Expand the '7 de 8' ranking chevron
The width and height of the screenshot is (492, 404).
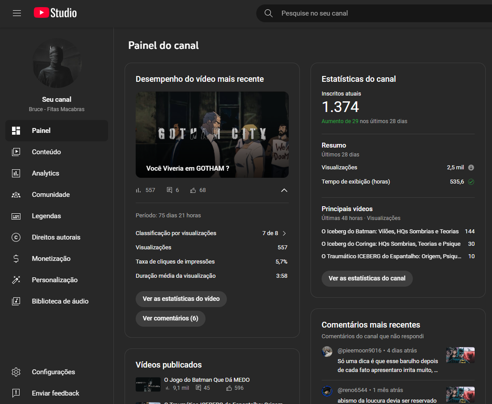(284, 233)
